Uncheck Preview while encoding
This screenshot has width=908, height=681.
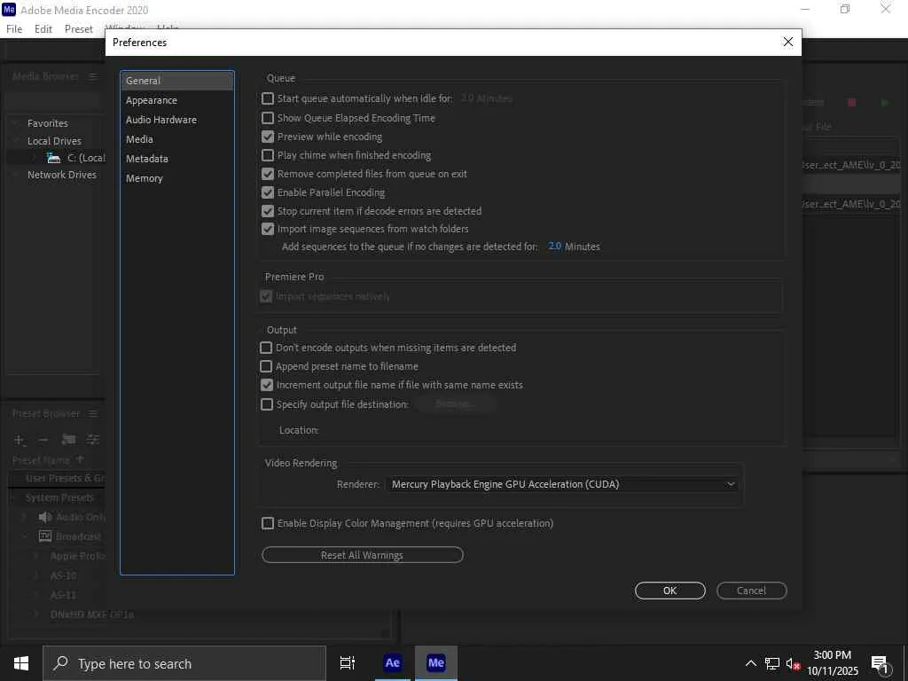click(268, 137)
